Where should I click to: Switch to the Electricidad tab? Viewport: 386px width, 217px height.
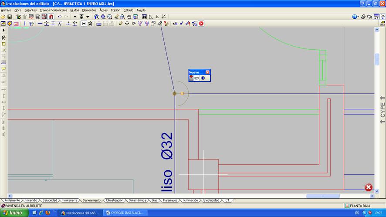pos(211,200)
